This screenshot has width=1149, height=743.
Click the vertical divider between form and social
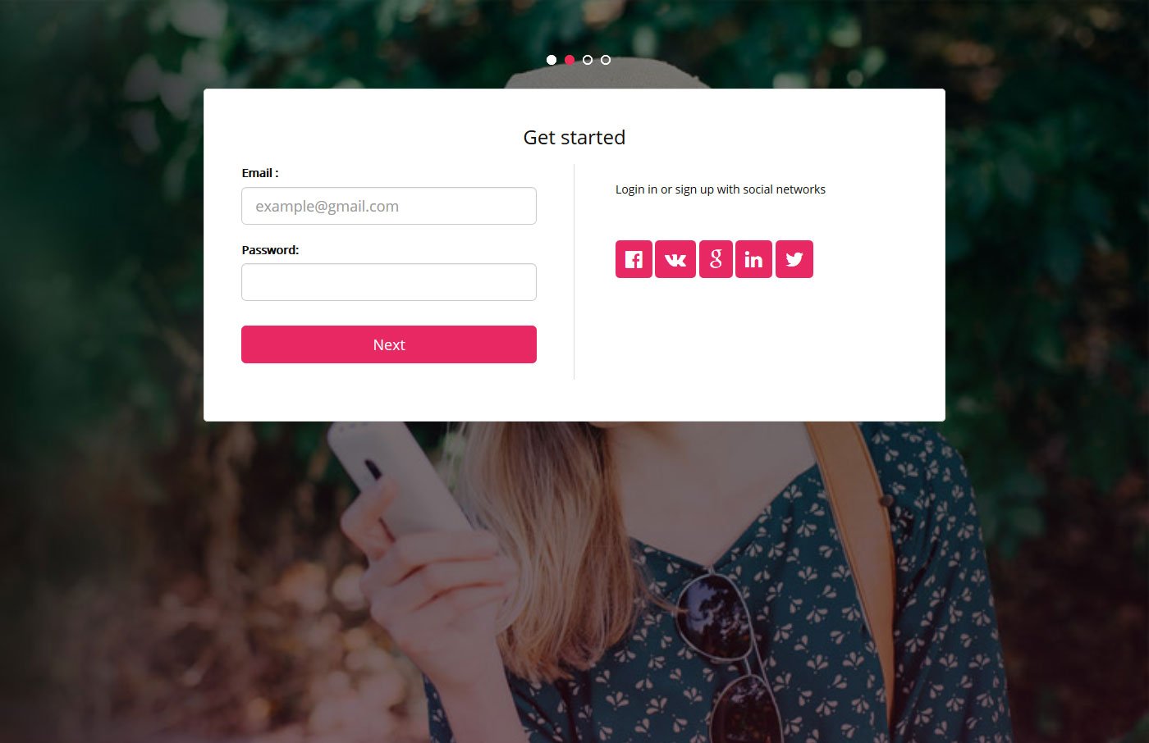tap(574, 271)
